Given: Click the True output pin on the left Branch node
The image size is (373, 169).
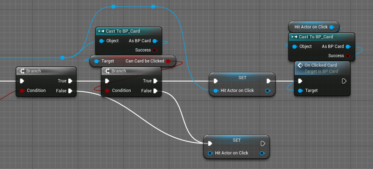Looking at the screenshot, I should (70, 81).
